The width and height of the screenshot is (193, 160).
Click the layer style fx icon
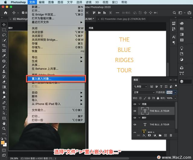point(144,135)
